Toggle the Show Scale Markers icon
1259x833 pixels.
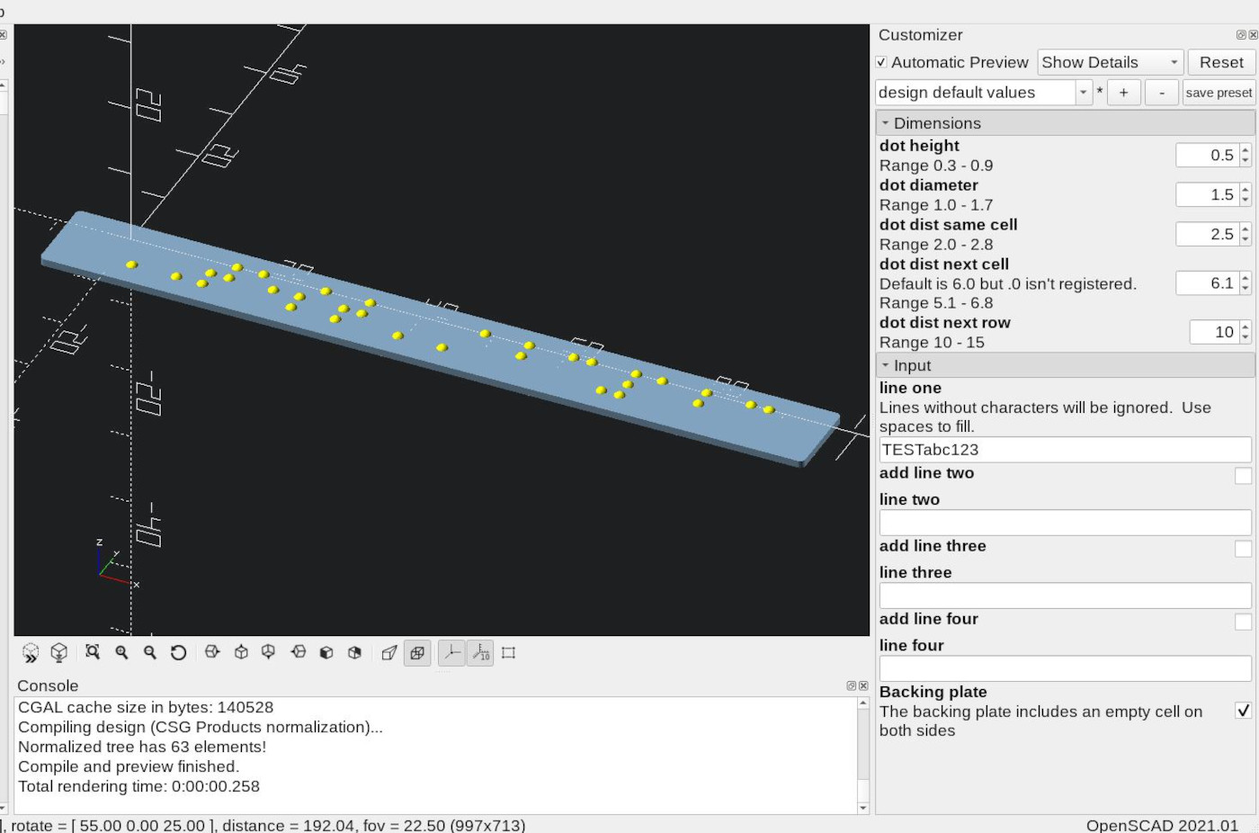coord(480,653)
